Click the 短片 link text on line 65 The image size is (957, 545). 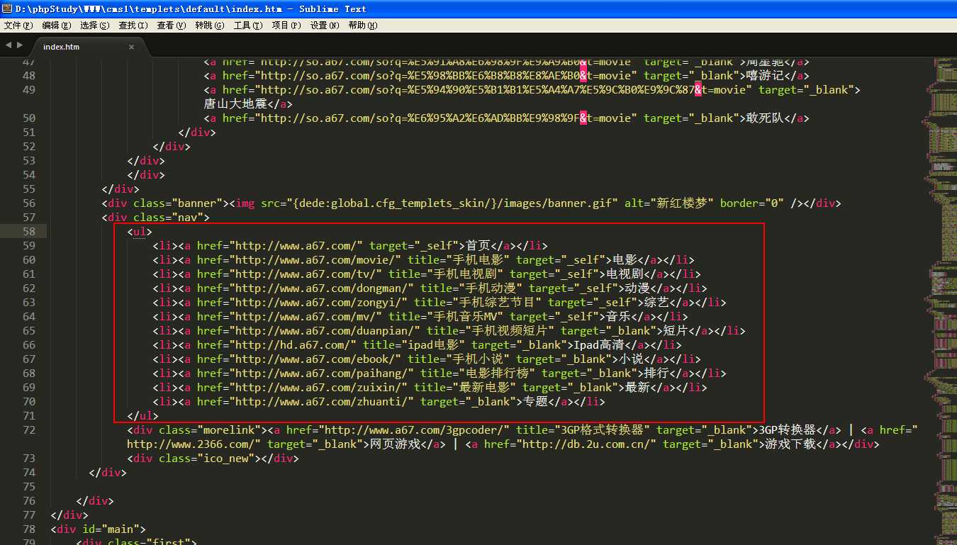tap(676, 331)
